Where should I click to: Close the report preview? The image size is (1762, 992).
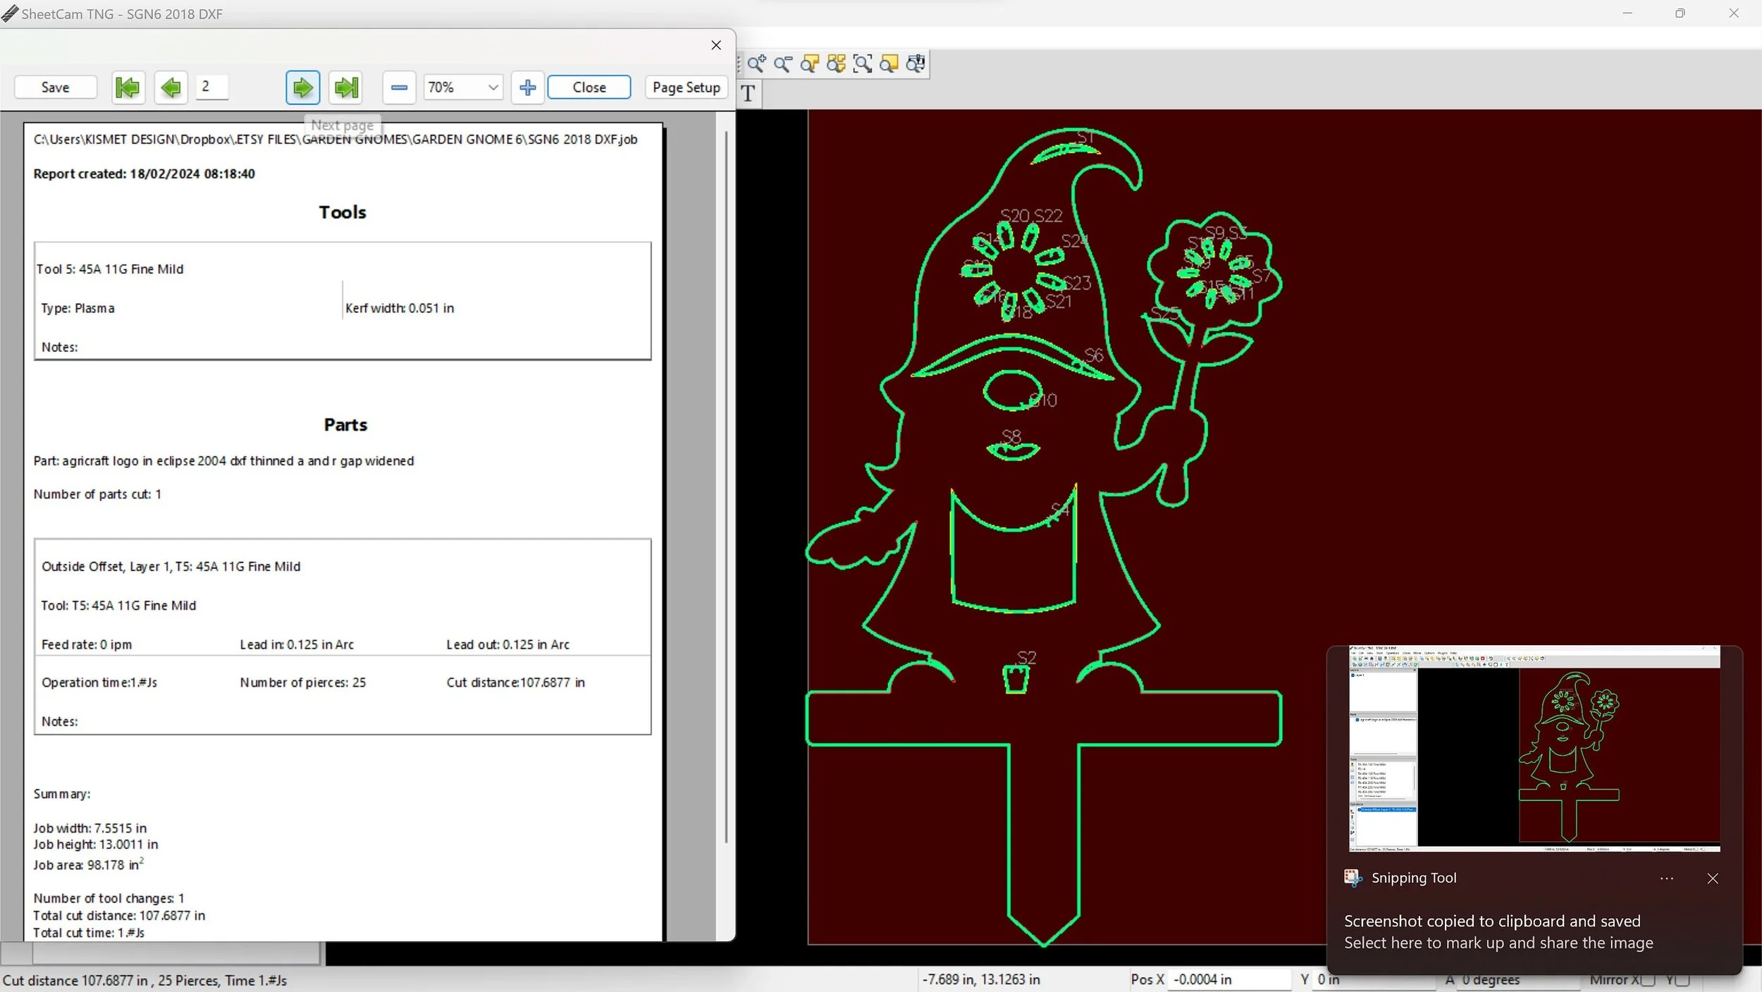pos(589,87)
